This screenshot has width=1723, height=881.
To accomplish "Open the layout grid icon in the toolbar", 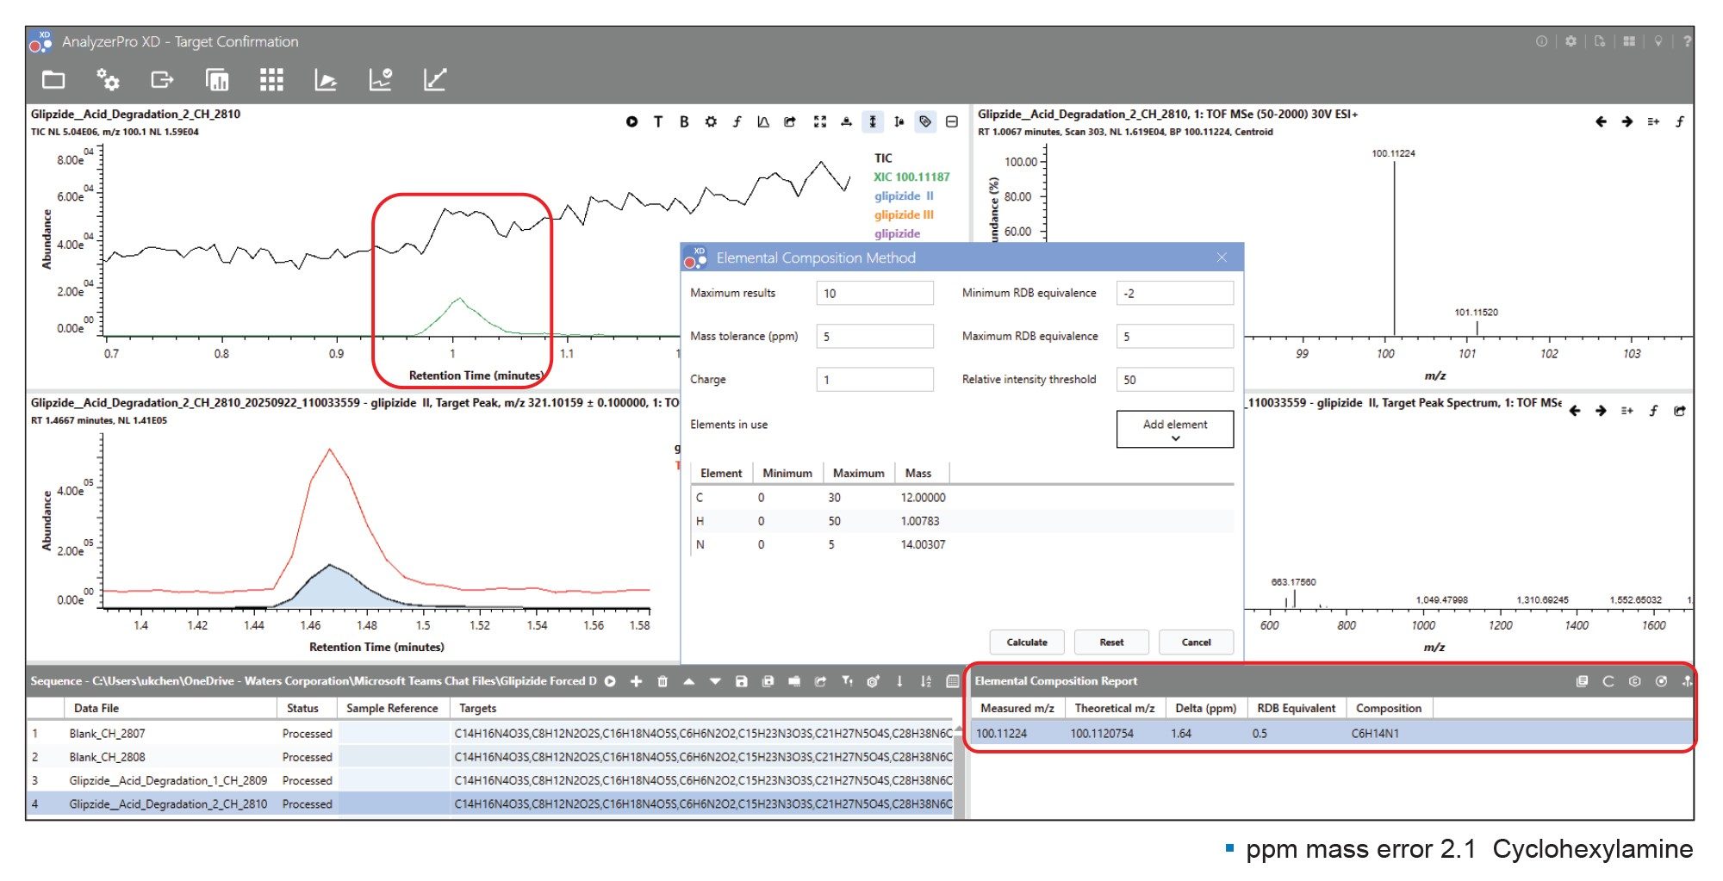I will click(271, 79).
